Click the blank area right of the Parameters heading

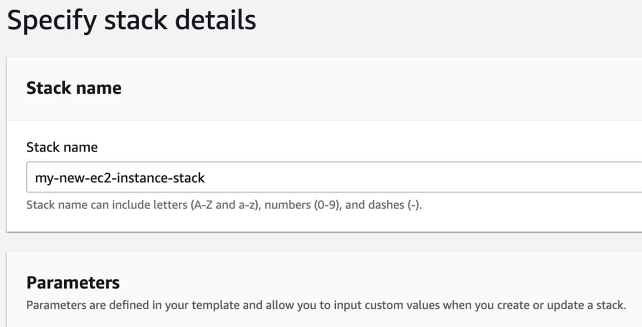click(374, 282)
